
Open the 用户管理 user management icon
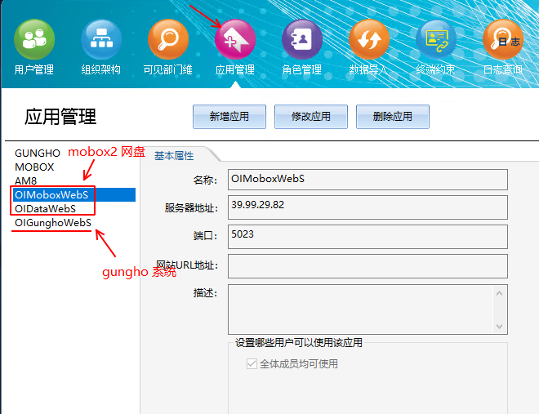click(x=34, y=39)
